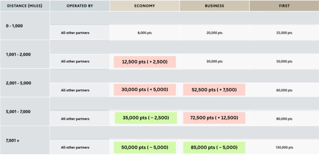The width and height of the screenshot is (319, 157).
Task: Select the Operated By header cell
Action: pyautogui.click(x=80, y=6)
